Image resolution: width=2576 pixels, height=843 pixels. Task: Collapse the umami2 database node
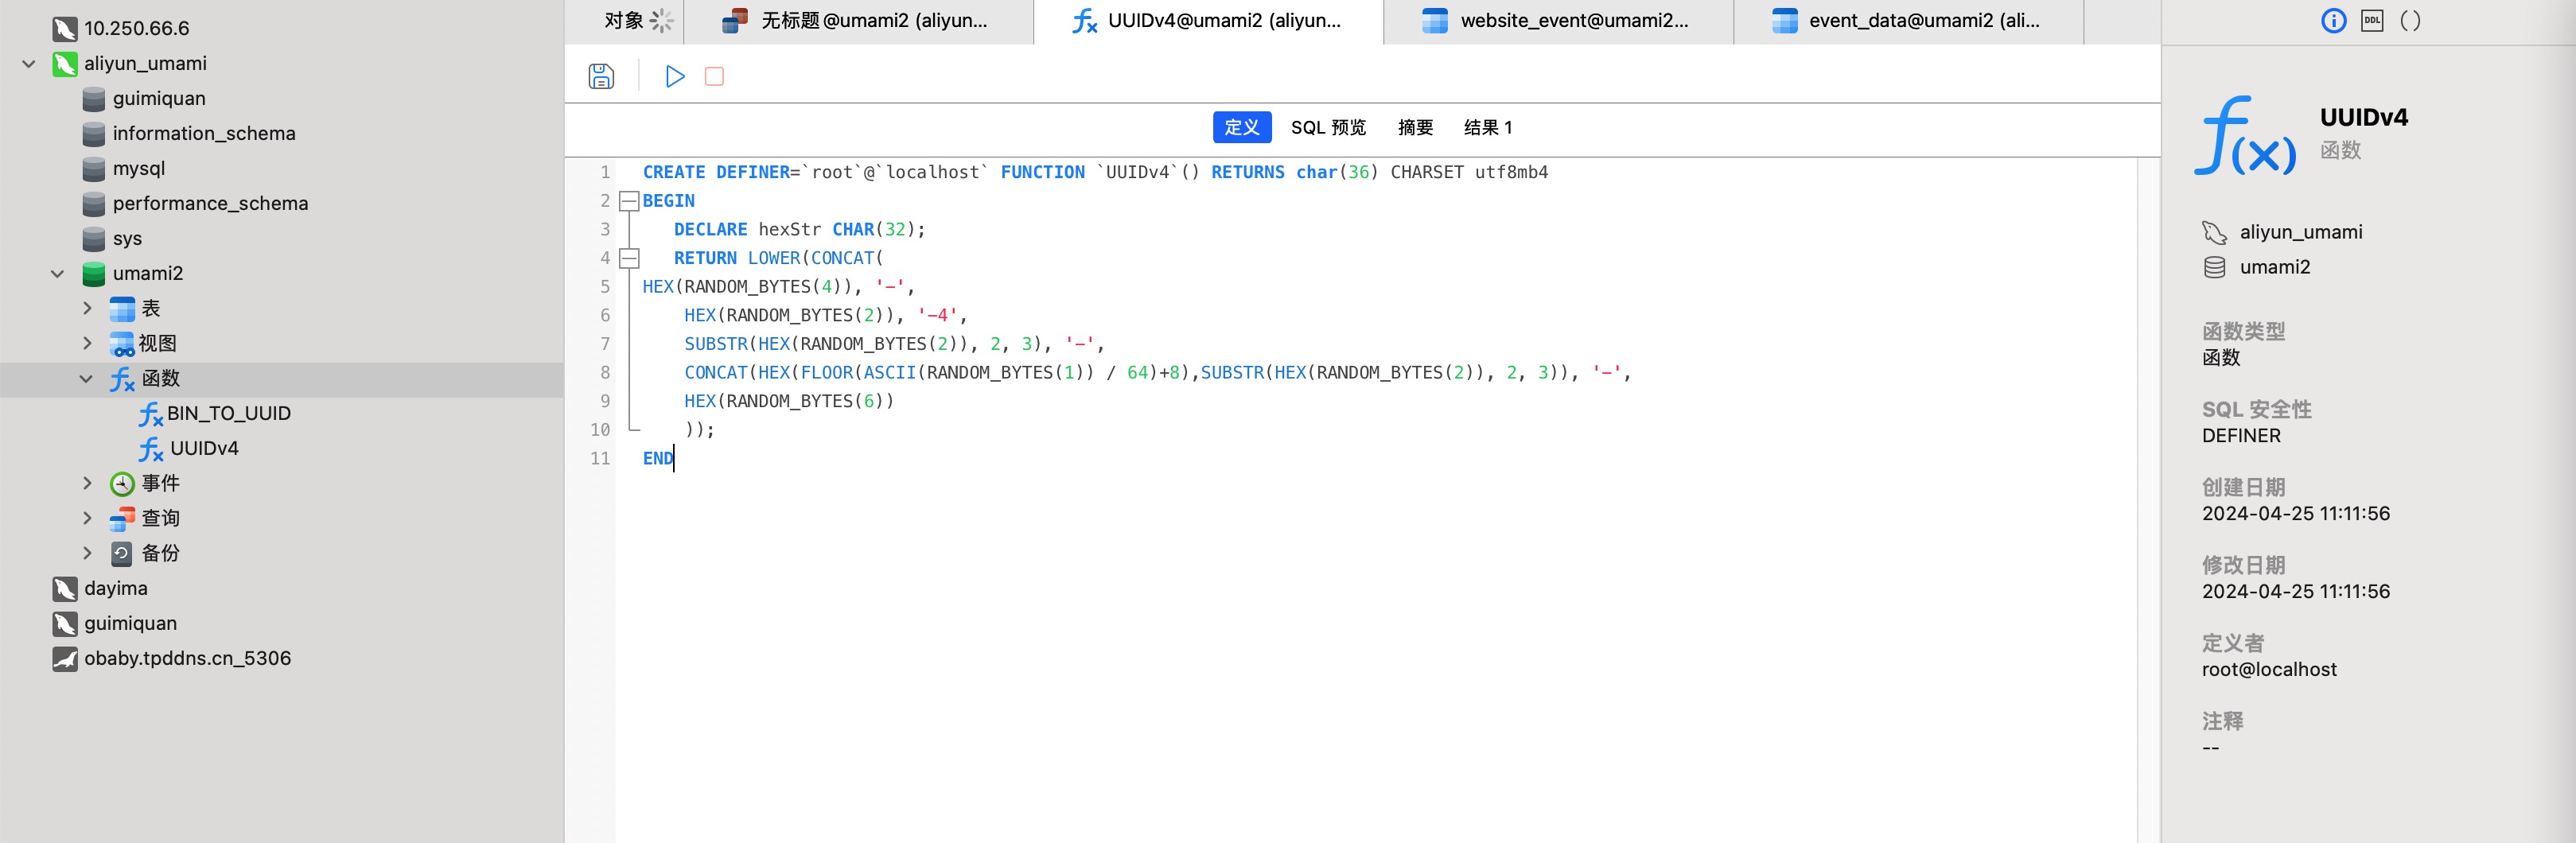click(x=58, y=274)
